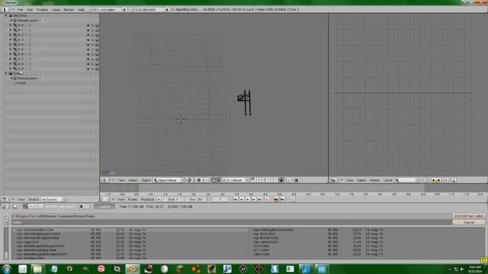Toggle selectability arrow for object 0-6

pyautogui.click(x=93, y=54)
